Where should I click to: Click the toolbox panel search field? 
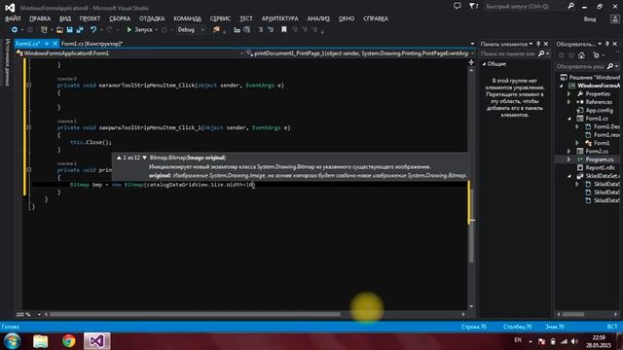point(508,53)
